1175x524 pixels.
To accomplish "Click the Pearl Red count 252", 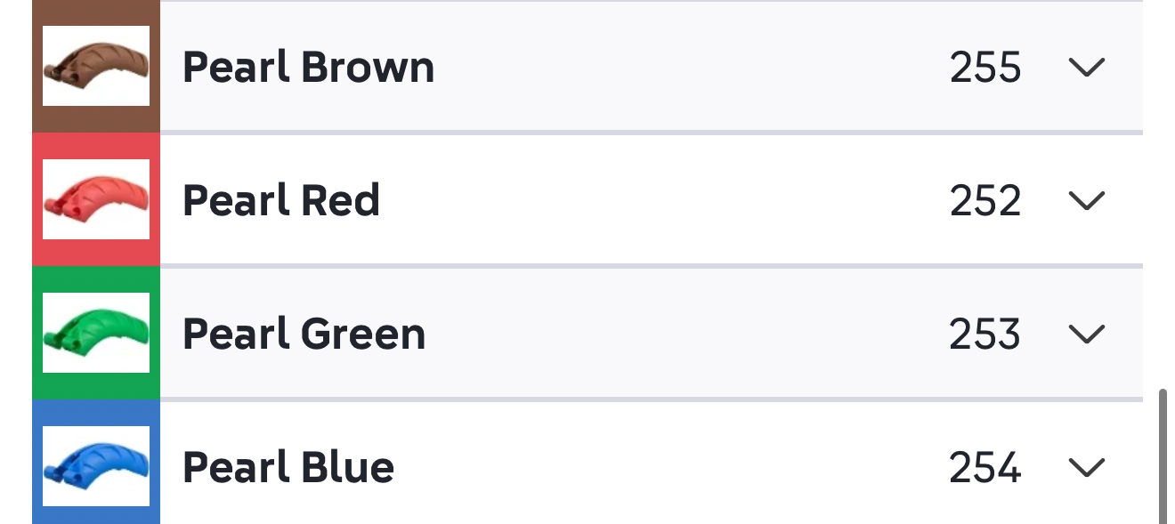I will [985, 201].
